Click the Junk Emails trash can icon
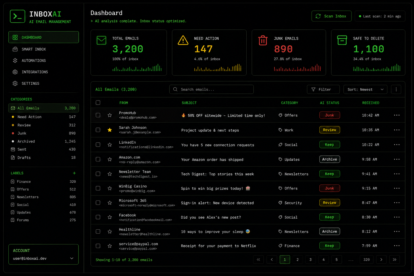This screenshot has width=414, height=276. tap(263, 40)
